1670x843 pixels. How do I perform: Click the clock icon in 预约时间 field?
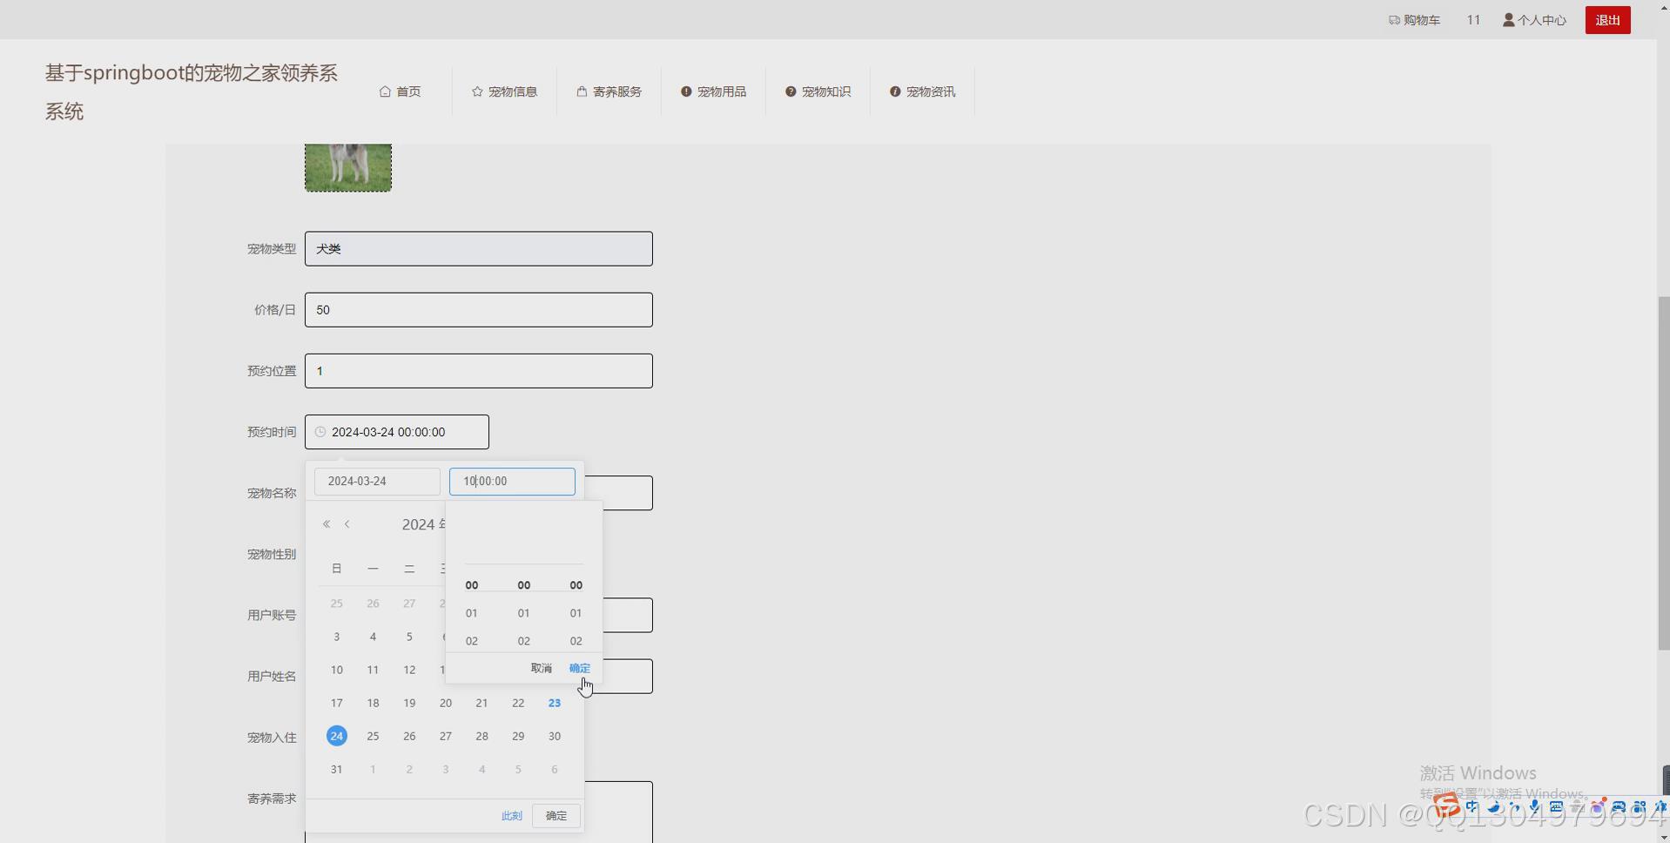click(320, 432)
